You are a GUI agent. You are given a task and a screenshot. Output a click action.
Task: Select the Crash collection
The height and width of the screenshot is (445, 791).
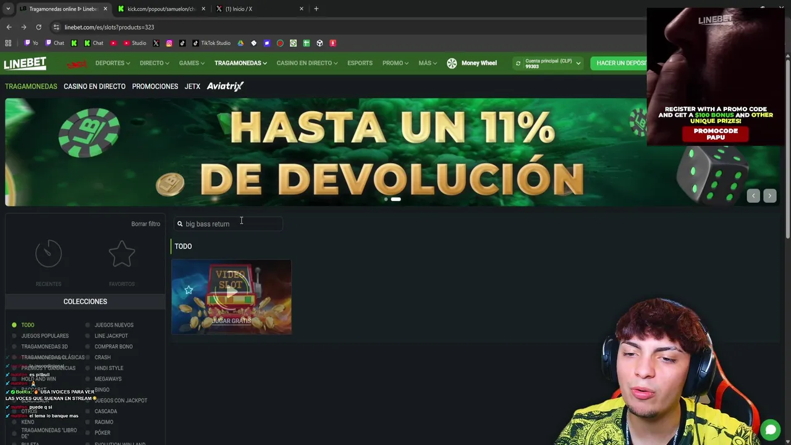tap(103, 357)
